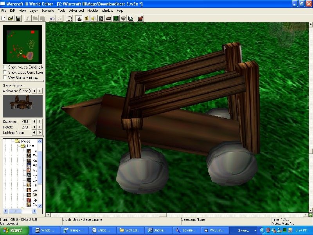Click the Rotate value field
Screen dimensions: 313x235
tap(26, 127)
